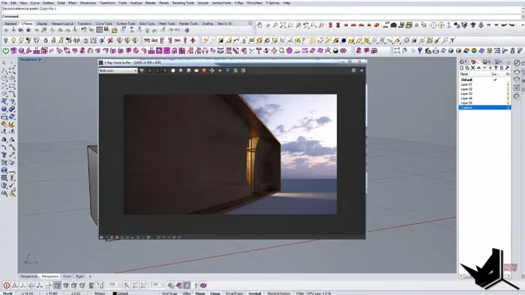Click the grey circle icon in frame buffer
The image size is (525, 295).
pyautogui.click(x=181, y=70)
